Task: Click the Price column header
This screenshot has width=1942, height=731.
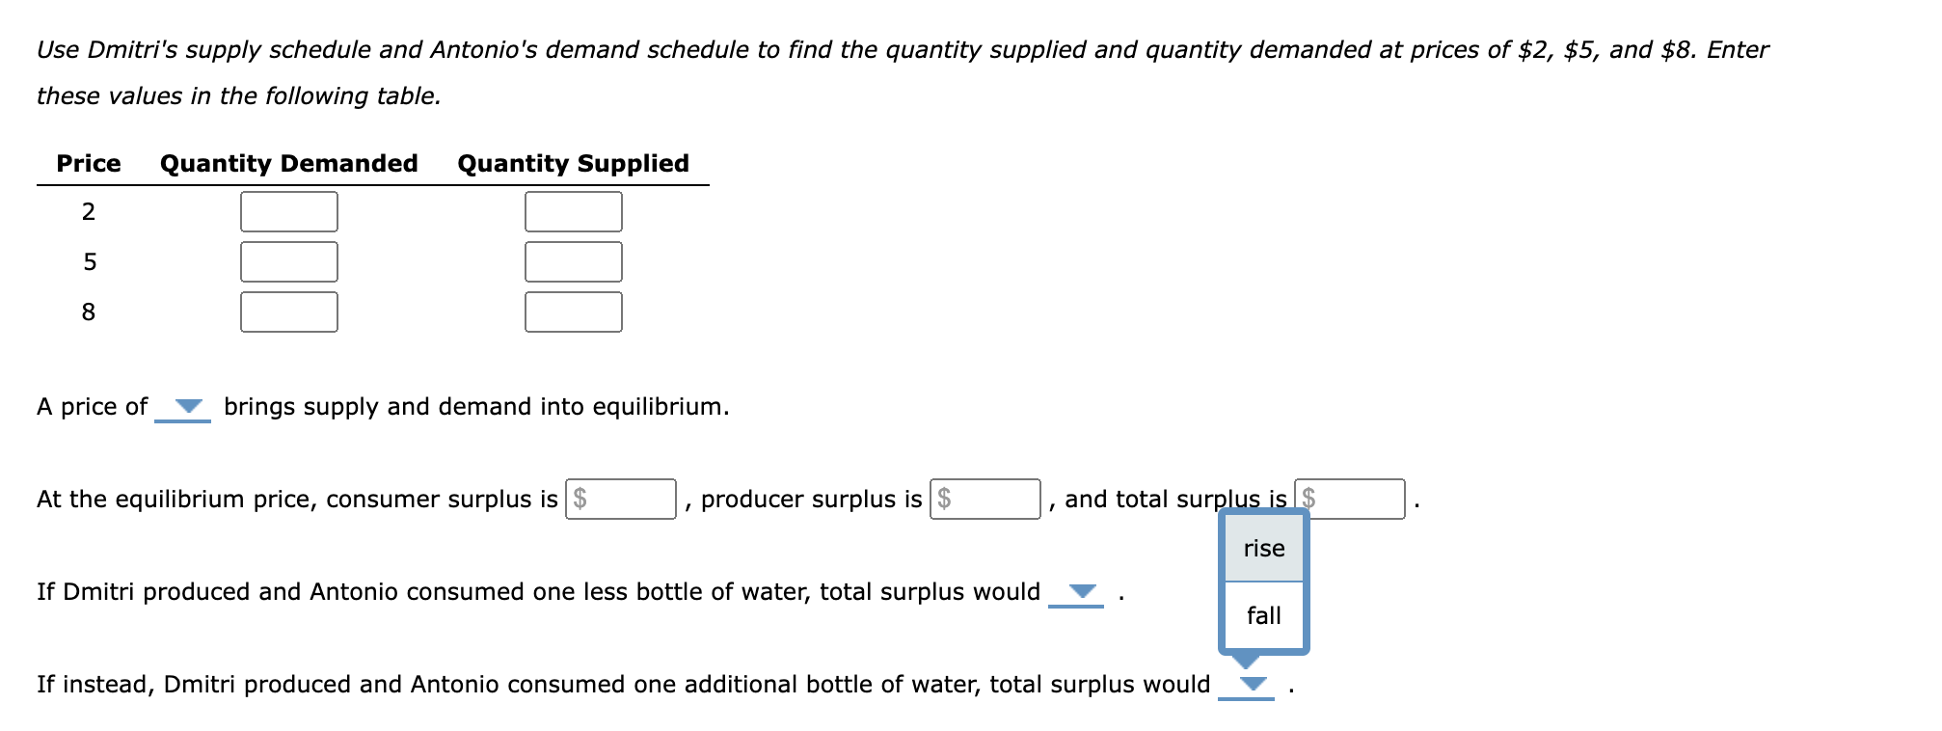Action: click(88, 163)
